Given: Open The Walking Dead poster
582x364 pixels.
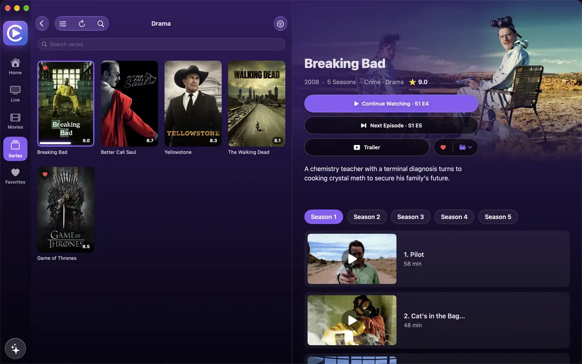Looking at the screenshot, I should (257, 104).
